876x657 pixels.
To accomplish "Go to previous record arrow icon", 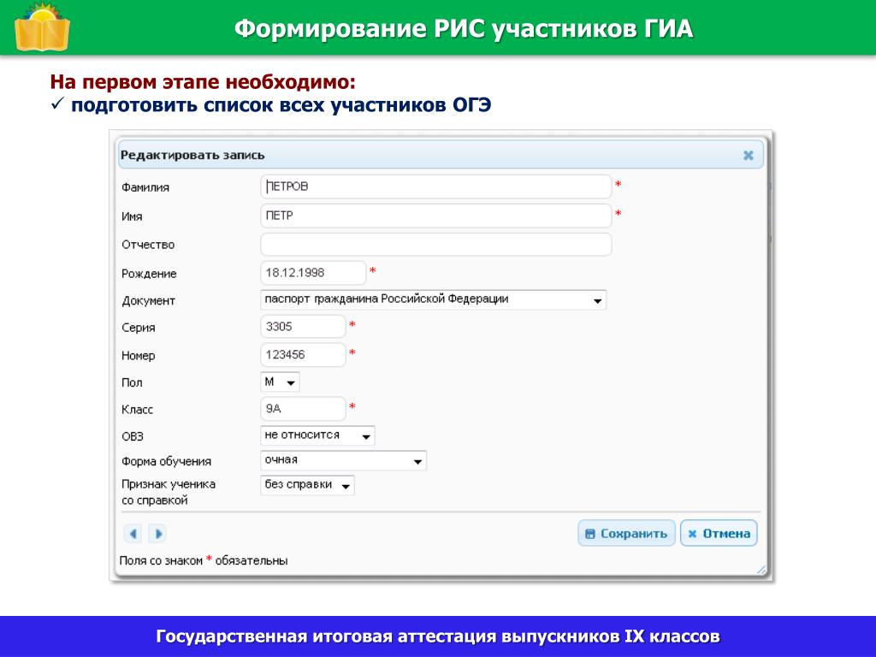I will point(133,534).
